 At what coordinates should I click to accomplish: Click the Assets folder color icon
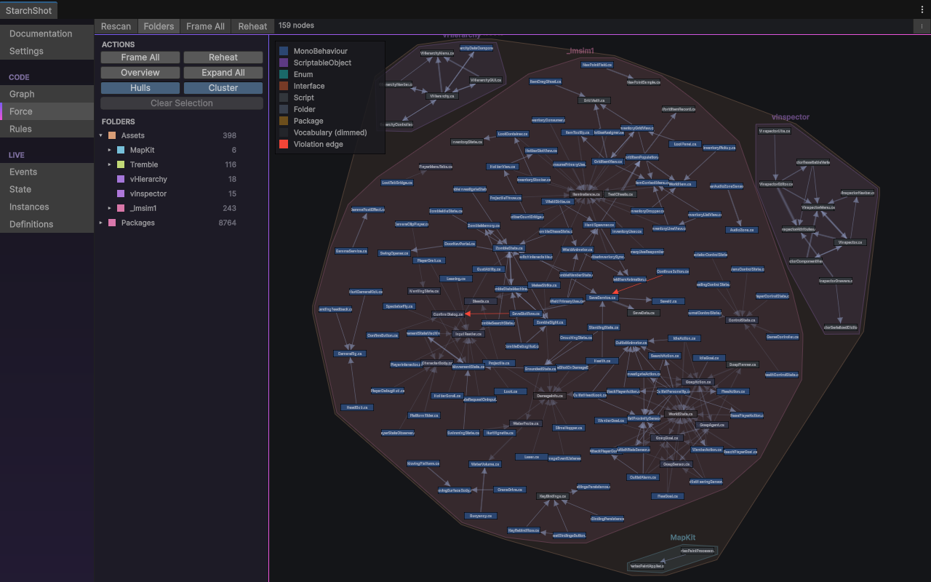112,135
